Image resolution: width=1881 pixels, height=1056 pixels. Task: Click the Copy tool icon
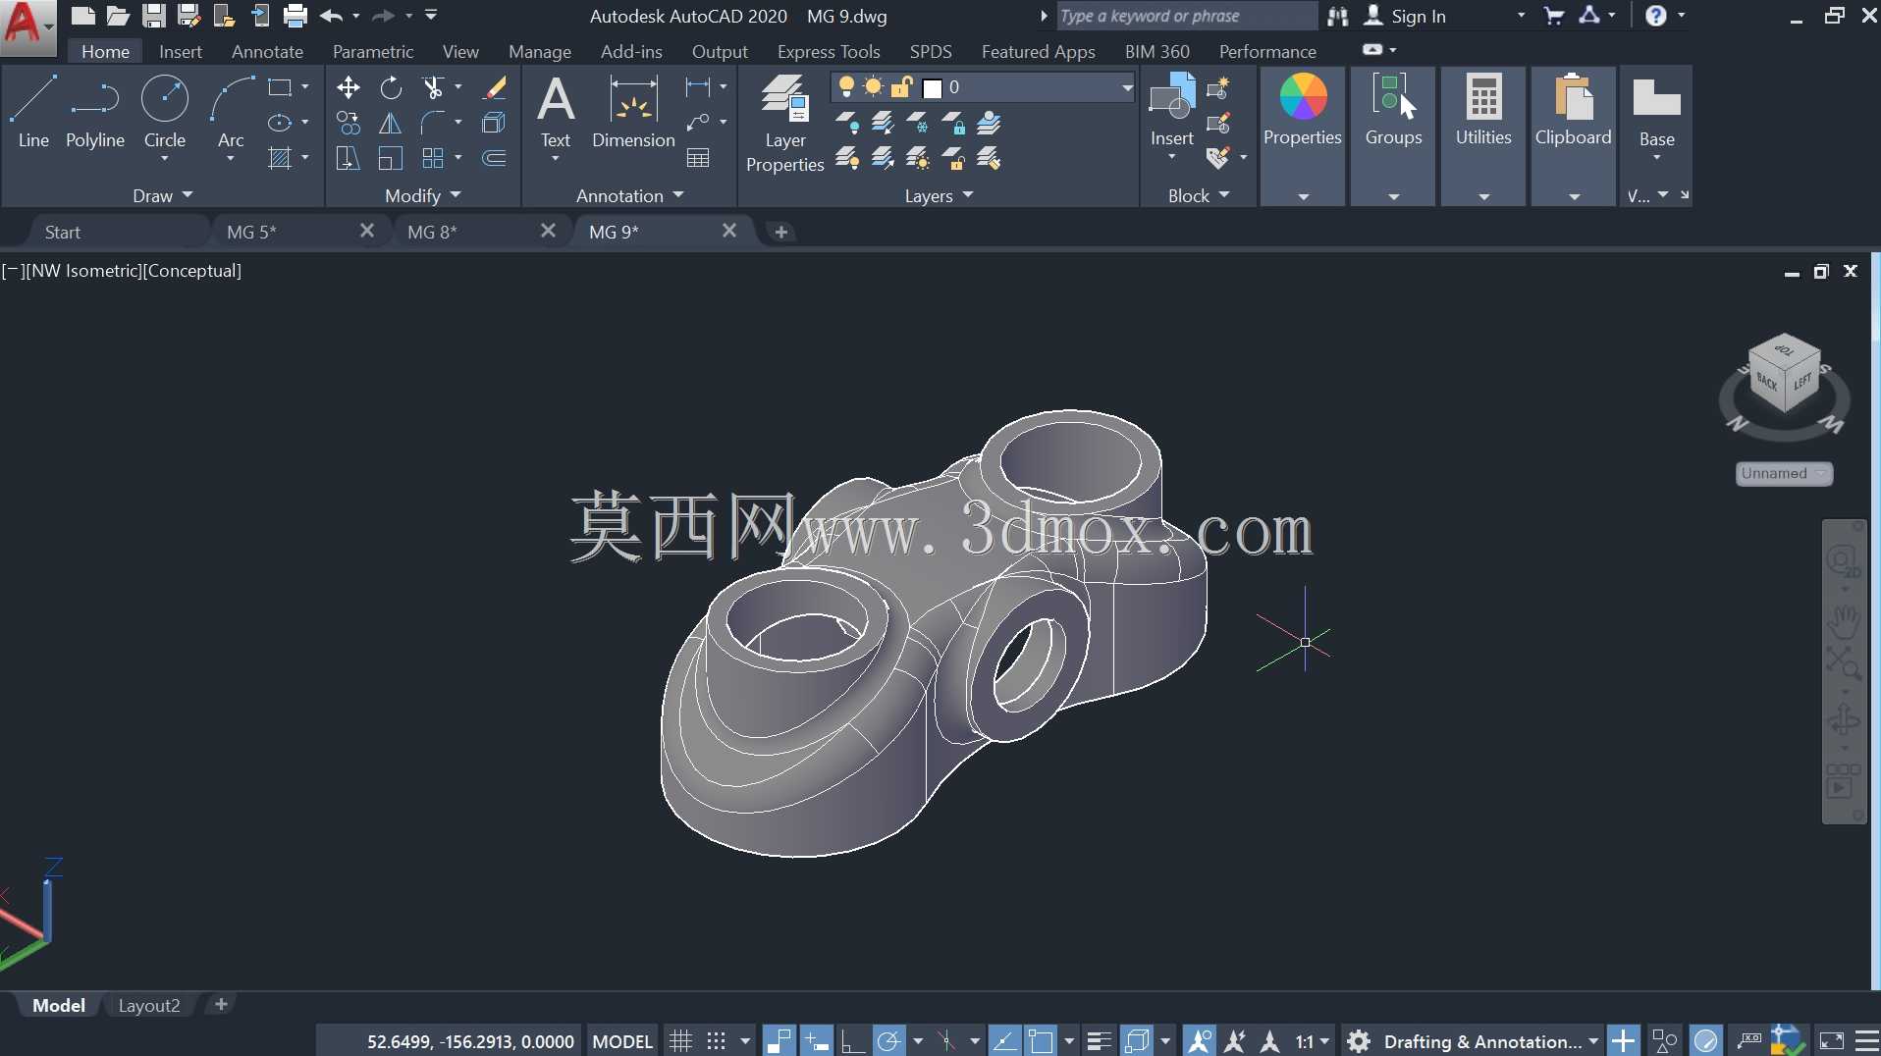pyautogui.click(x=348, y=123)
